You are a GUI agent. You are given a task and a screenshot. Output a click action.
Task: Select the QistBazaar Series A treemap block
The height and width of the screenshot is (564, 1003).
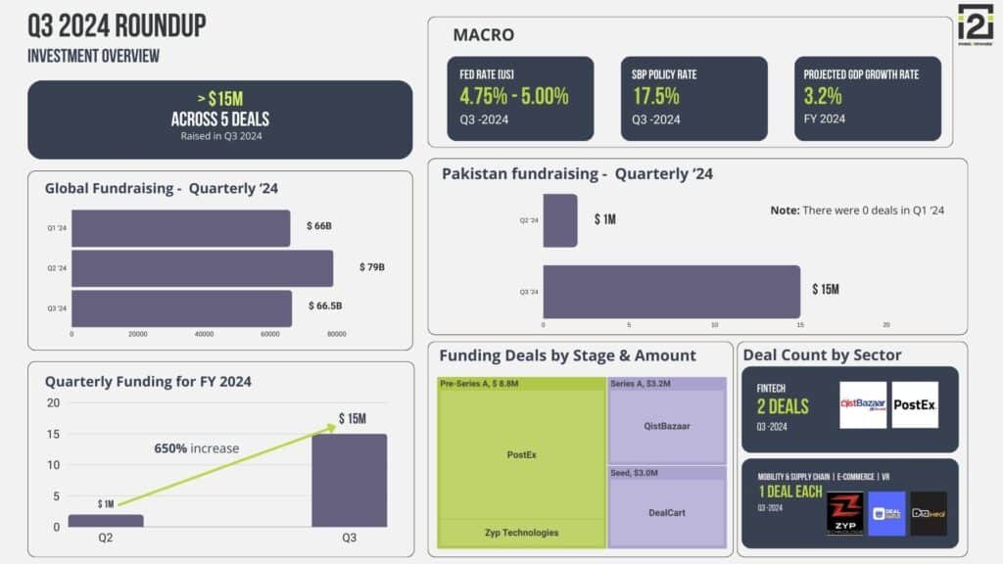coord(667,421)
